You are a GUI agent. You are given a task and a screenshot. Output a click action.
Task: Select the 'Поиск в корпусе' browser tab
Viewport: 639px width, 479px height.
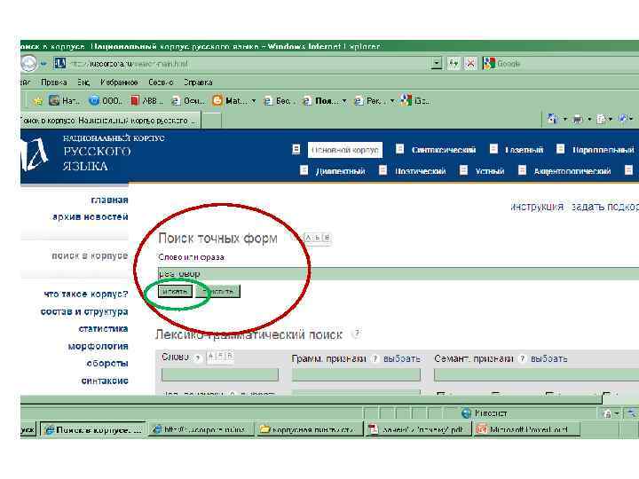(110, 121)
